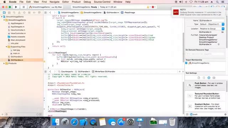Open the Location dropdown
The width and height of the screenshot is (228, 128).
click(212, 29)
